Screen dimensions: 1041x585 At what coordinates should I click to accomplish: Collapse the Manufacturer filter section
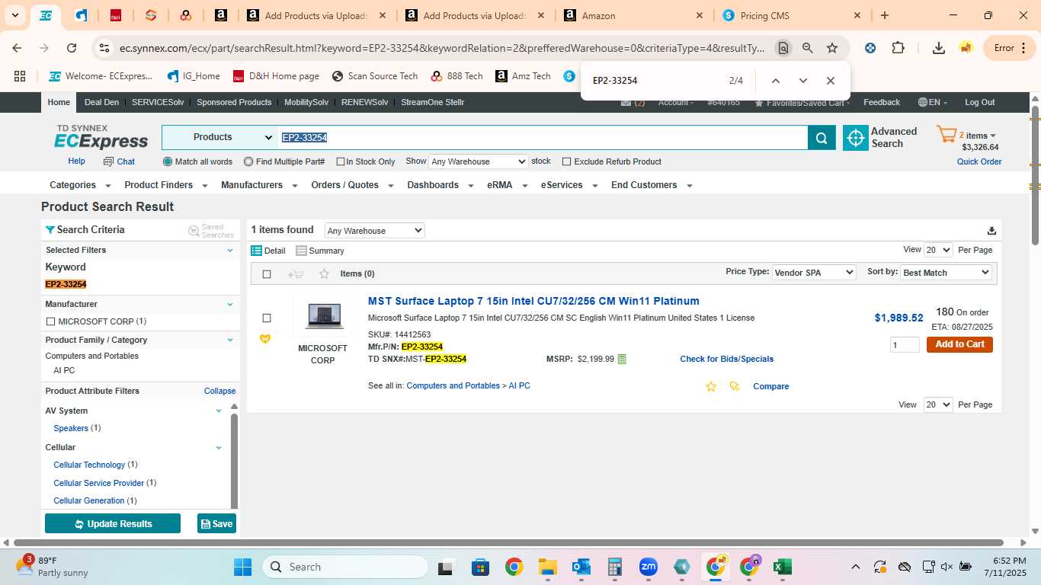pos(230,304)
